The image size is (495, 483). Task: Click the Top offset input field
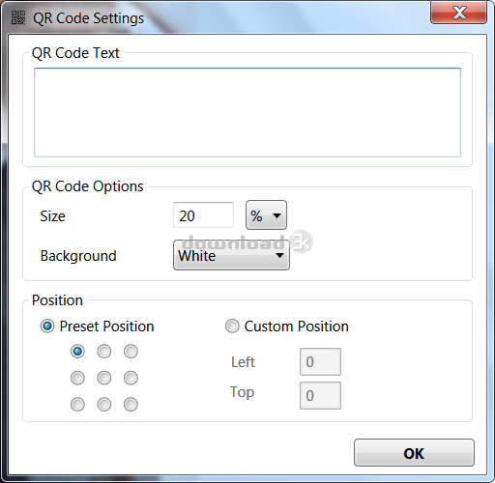[x=320, y=395]
